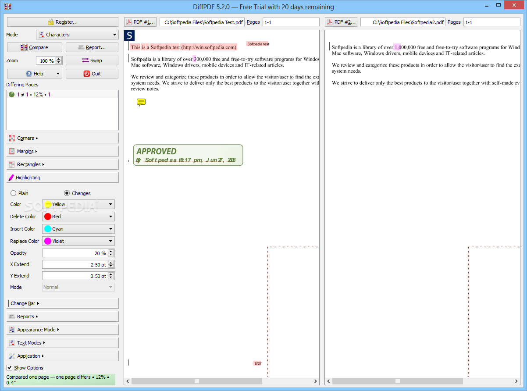Image resolution: width=527 pixels, height=391 pixels.
Task: Click the PDF #2 file button
Action: (341, 22)
